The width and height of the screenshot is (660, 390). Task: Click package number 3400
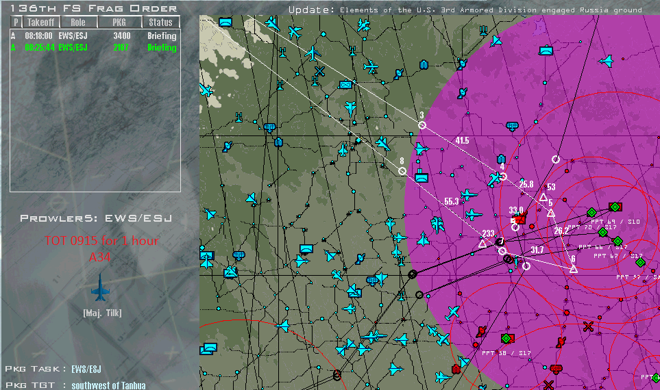[121, 36]
